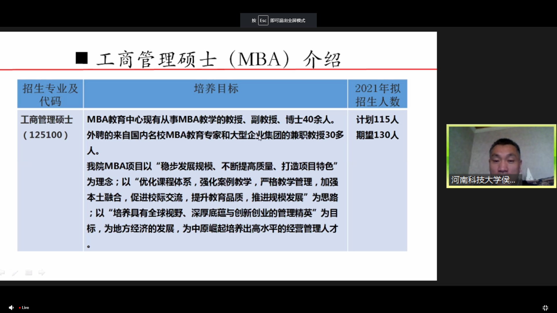The width and height of the screenshot is (557, 313).
Task: Click the line starting 我院MBA项目以
Action: pyautogui.click(x=212, y=166)
